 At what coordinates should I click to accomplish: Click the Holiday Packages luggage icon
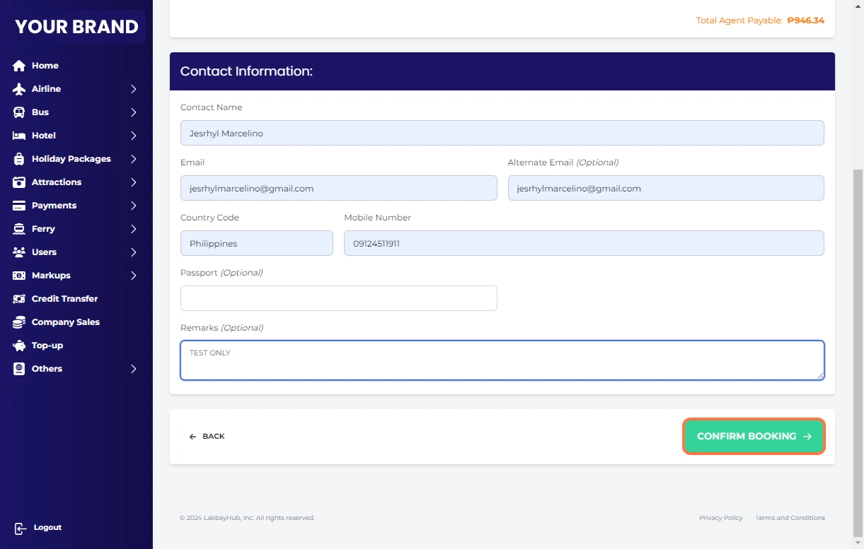[x=19, y=159]
